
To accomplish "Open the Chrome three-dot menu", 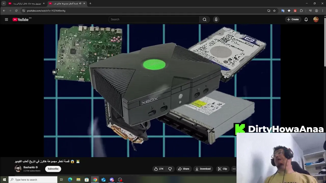I will [x=322, y=11].
